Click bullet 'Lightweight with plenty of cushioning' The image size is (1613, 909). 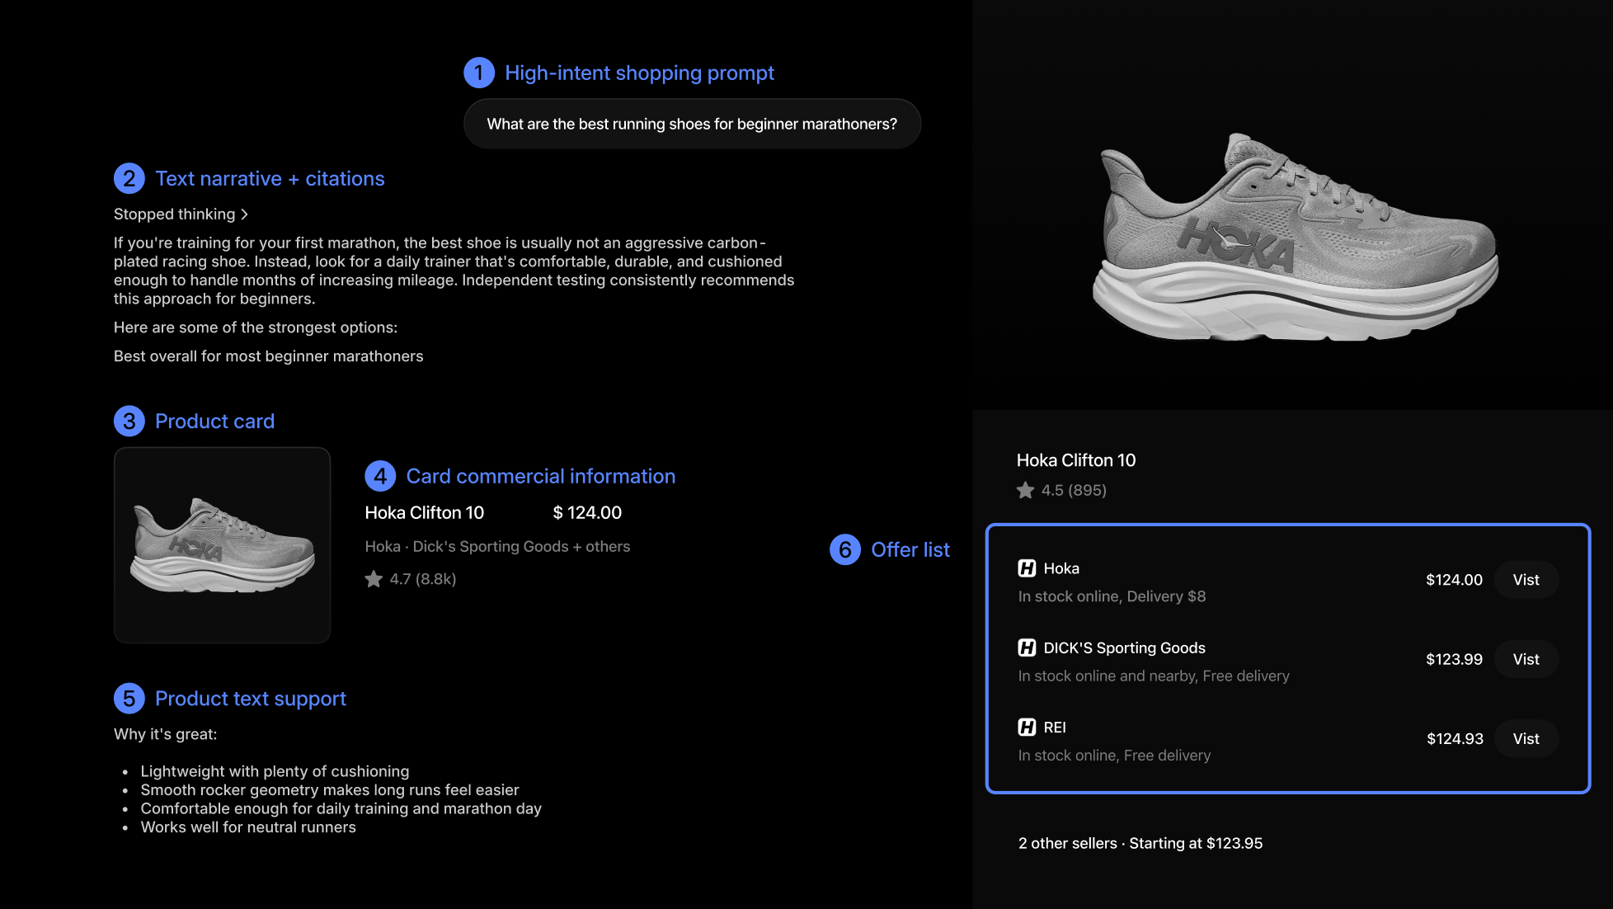click(275, 771)
